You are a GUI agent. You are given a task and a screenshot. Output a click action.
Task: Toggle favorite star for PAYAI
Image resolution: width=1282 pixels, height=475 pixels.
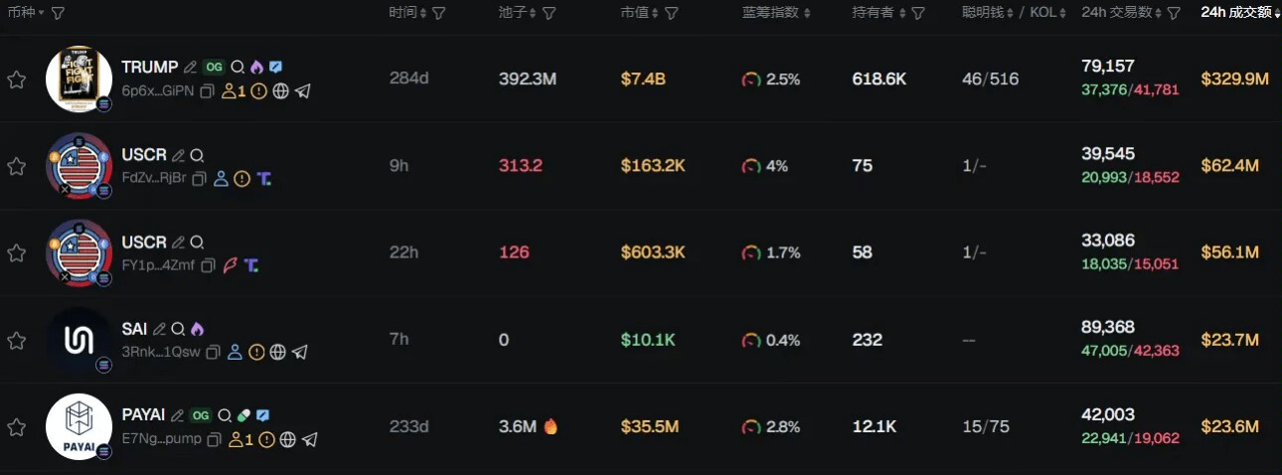[x=16, y=427]
